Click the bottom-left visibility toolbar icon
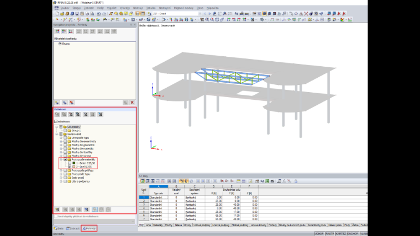The image size is (420, 236). point(57,210)
